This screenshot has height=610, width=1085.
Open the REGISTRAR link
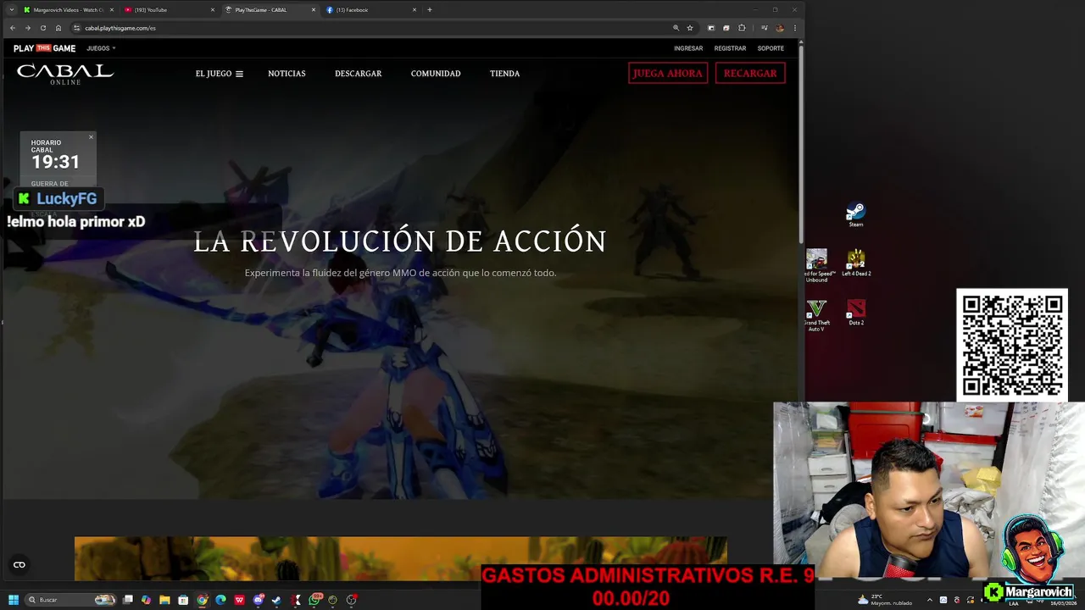pyautogui.click(x=730, y=48)
